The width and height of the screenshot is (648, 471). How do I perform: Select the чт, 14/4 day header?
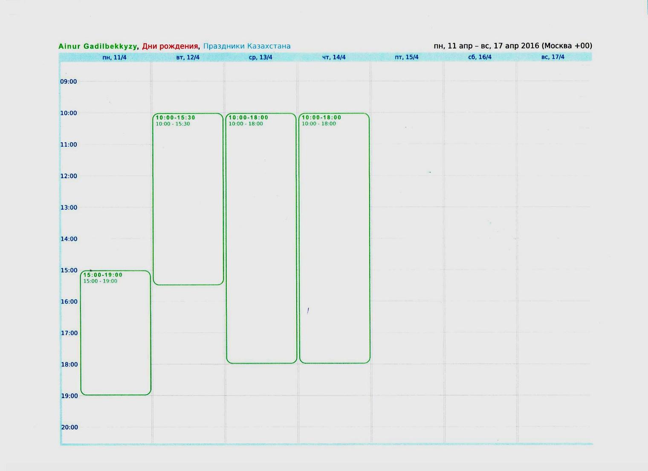point(334,58)
